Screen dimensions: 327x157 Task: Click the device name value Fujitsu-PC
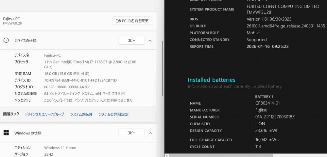pyautogui.click(x=53, y=55)
